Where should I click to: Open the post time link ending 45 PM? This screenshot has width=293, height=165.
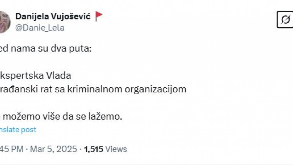[11, 149]
